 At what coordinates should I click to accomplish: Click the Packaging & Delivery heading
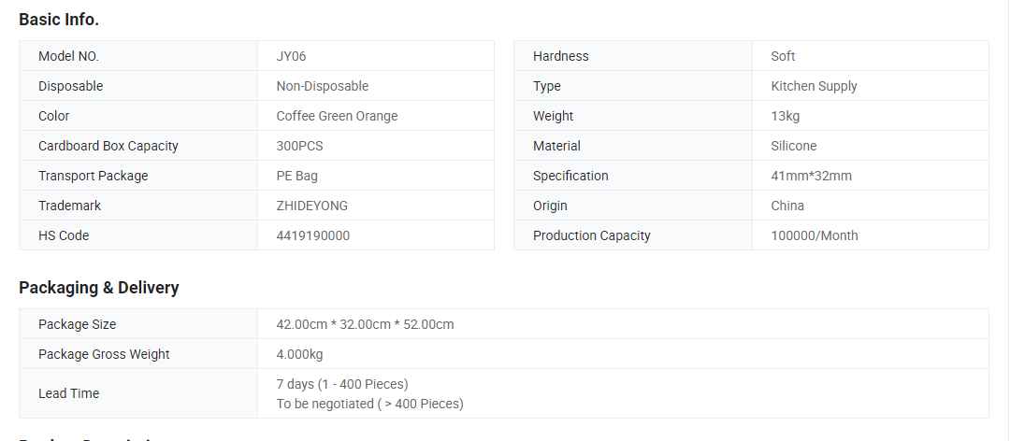pyautogui.click(x=98, y=288)
